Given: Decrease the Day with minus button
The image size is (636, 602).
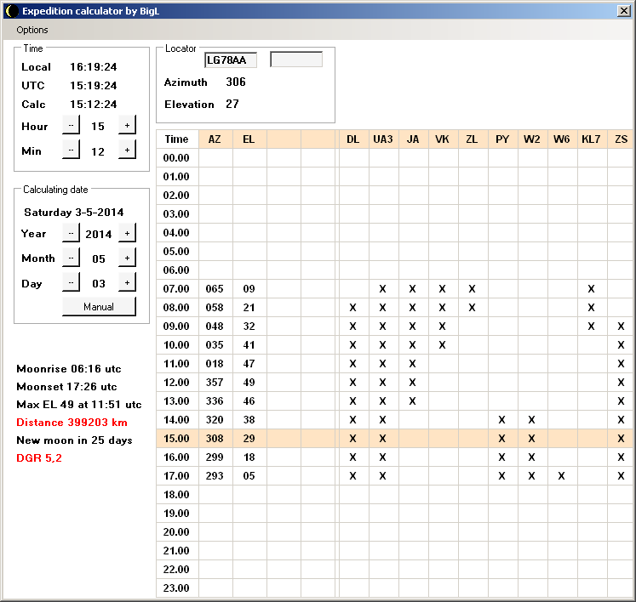Looking at the screenshot, I should (71, 282).
